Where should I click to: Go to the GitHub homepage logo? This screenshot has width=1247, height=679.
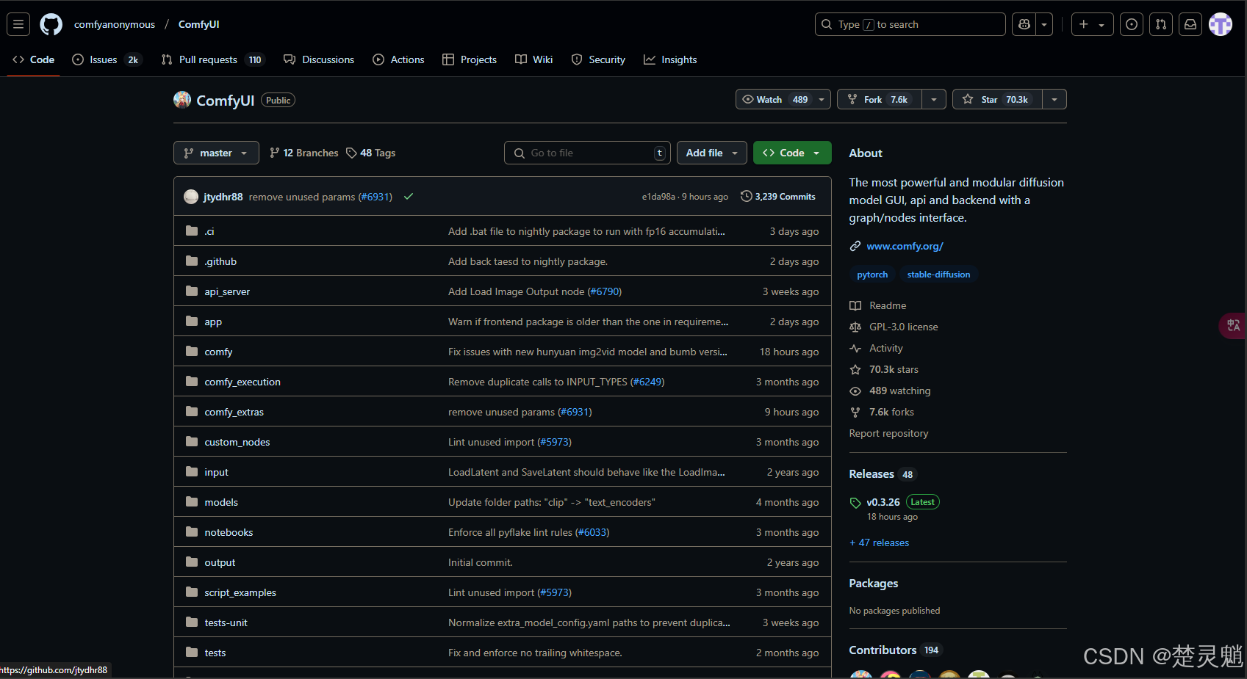pyautogui.click(x=51, y=24)
